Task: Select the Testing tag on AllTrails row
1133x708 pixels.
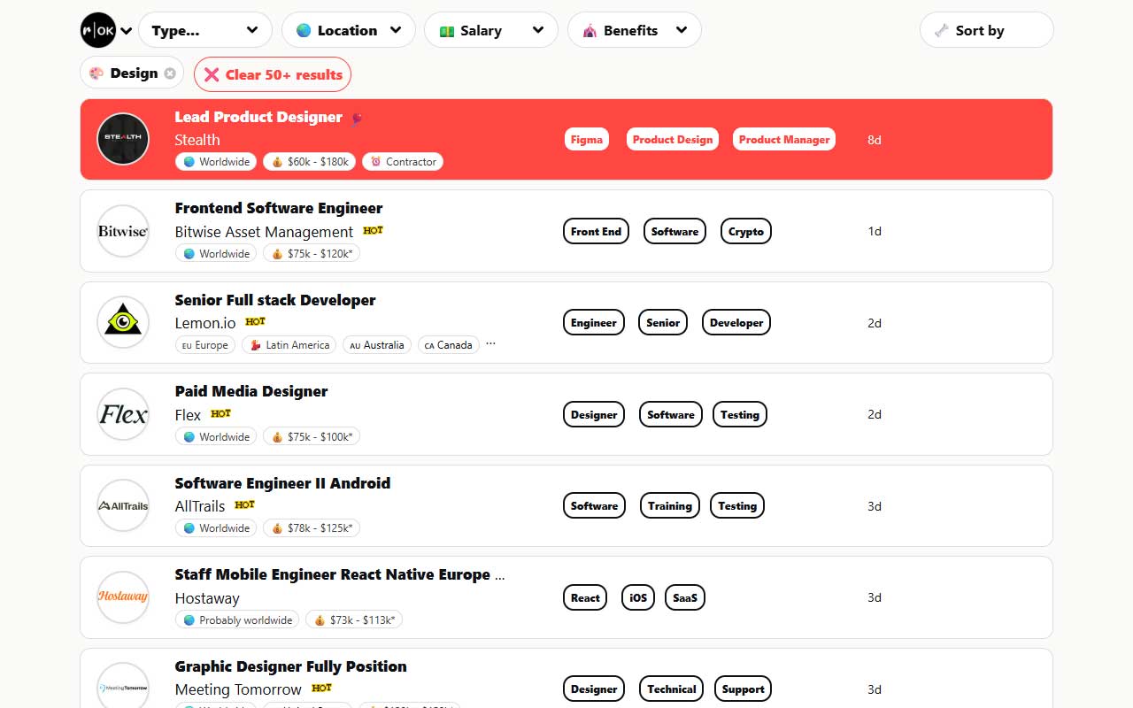Action: [x=737, y=505]
